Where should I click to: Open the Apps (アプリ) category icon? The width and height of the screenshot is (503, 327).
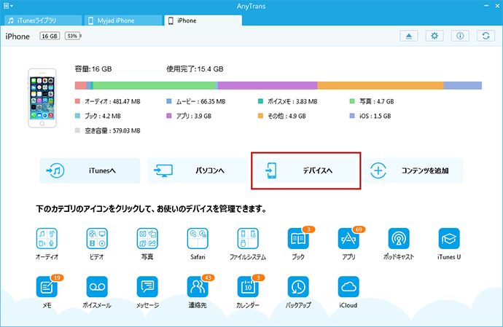tap(348, 239)
